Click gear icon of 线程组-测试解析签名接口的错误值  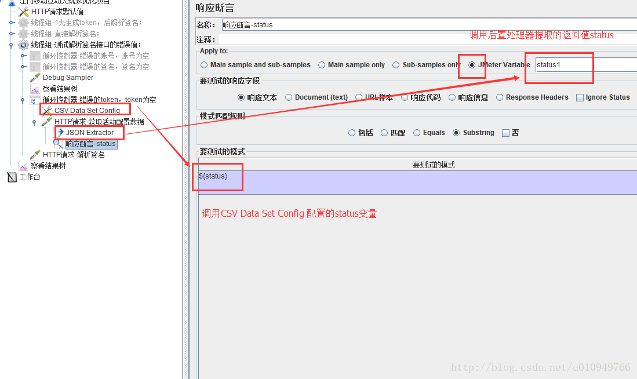24,45
